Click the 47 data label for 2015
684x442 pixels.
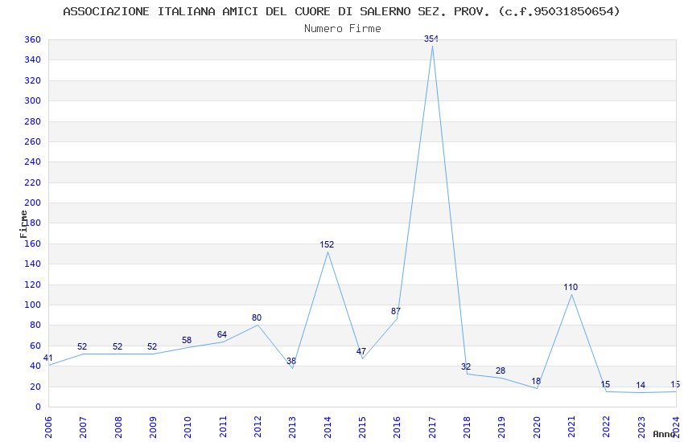point(361,352)
